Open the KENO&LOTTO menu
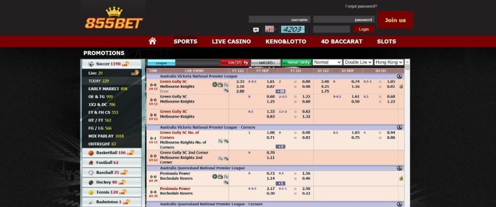 pyautogui.click(x=286, y=42)
